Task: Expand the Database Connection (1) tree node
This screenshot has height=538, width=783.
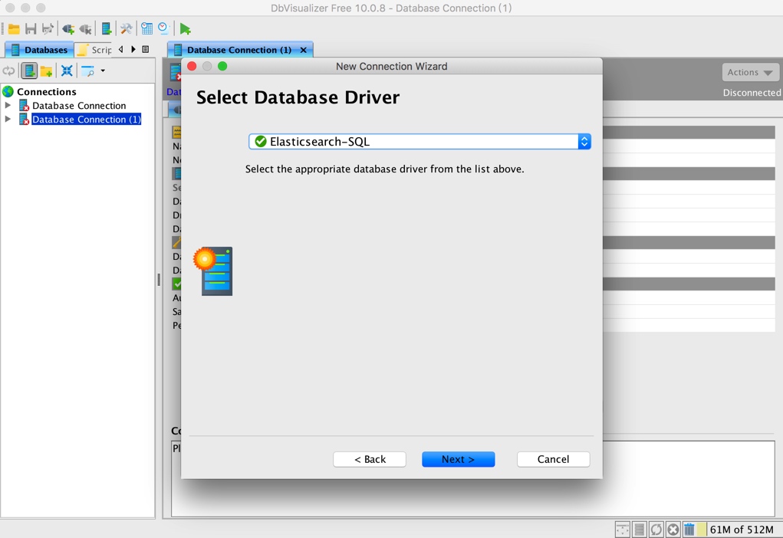Action: [x=8, y=119]
